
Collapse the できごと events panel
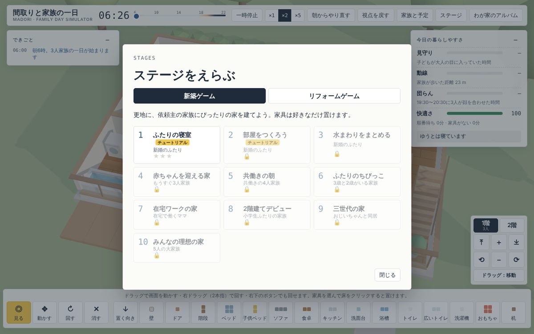point(107,40)
